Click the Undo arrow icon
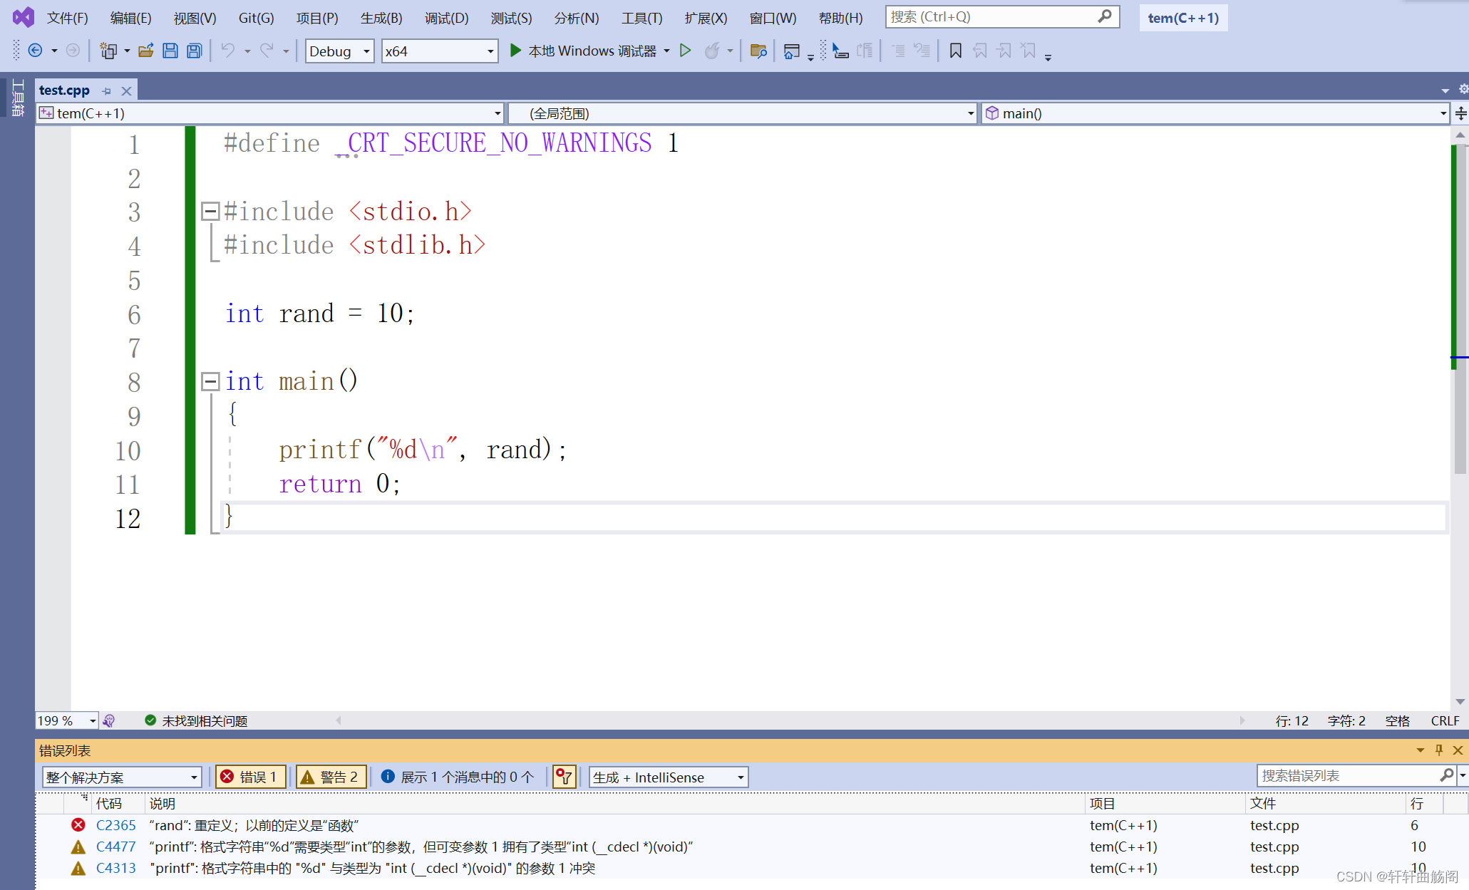This screenshot has width=1469, height=890. click(x=227, y=51)
